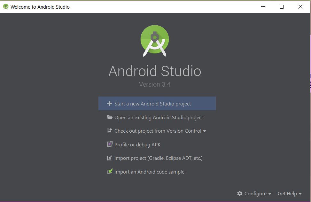The width and height of the screenshot is (311, 202).
Task: Click the plus icon for new project
Action: coord(110,104)
